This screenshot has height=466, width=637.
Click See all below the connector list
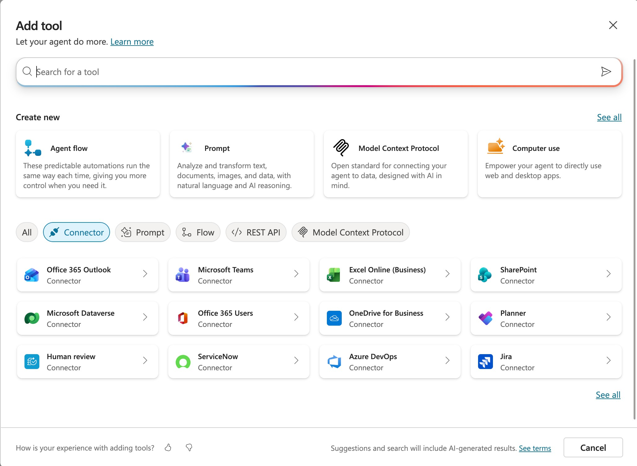pyautogui.click(x=608, y=395)
